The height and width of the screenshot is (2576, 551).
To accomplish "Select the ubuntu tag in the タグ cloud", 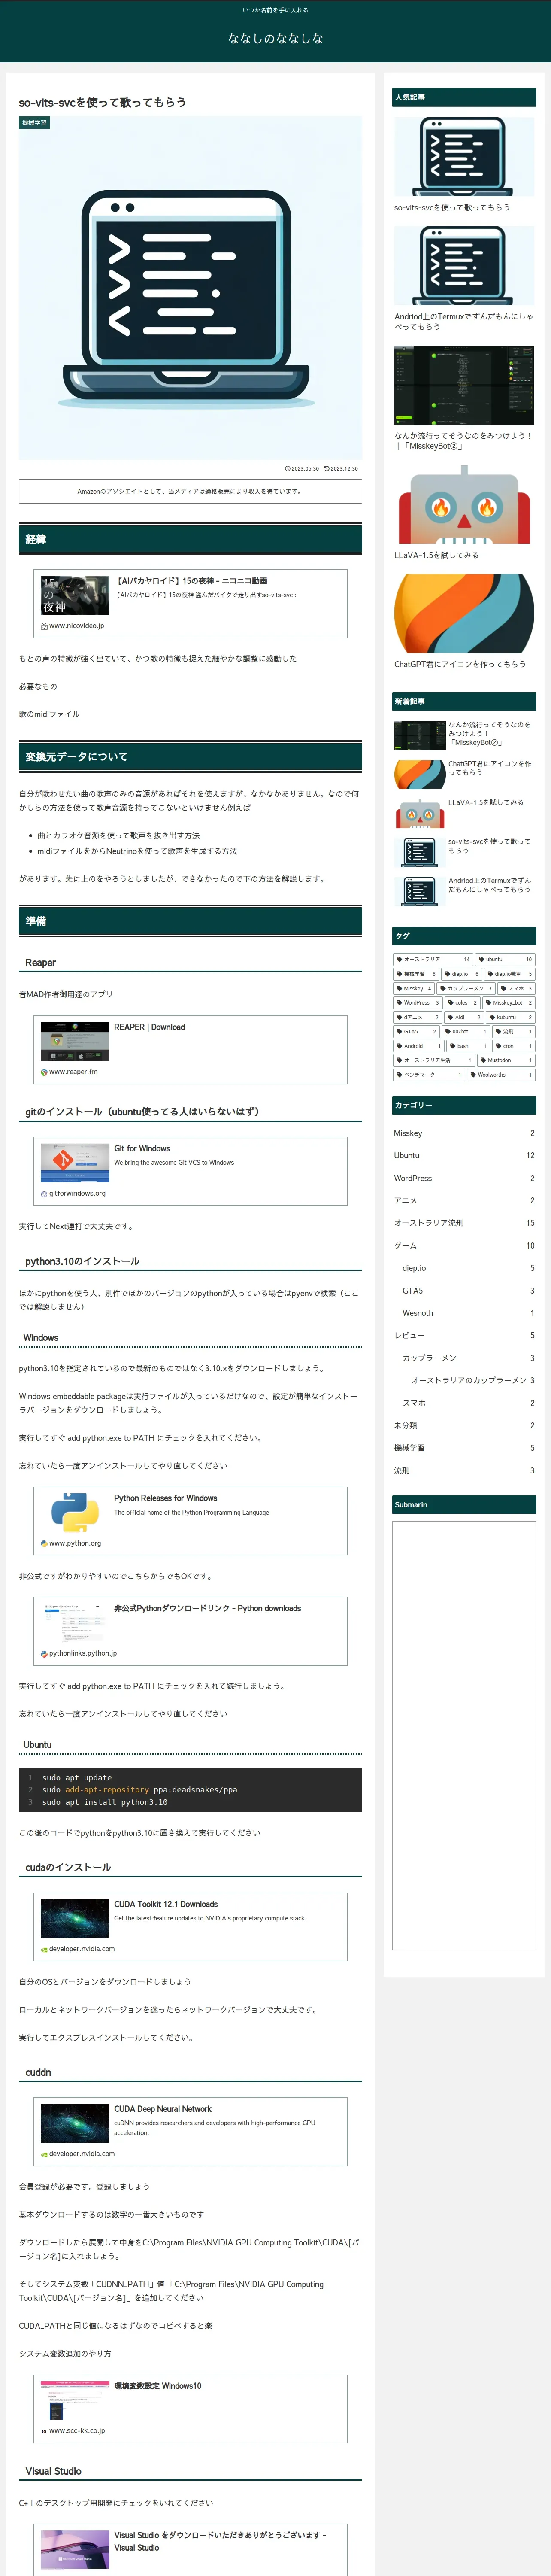I will pyautogui.click(x=506, y=959).
